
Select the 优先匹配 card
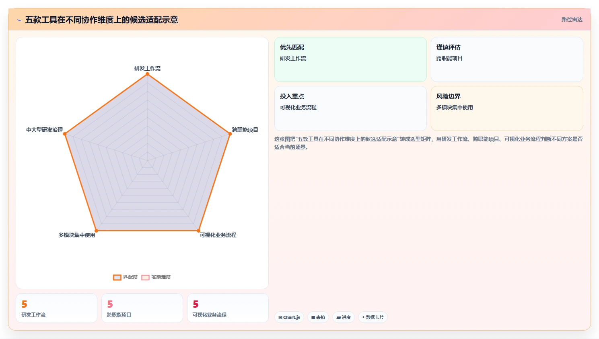pyautogui.click(x=350, y=59)
